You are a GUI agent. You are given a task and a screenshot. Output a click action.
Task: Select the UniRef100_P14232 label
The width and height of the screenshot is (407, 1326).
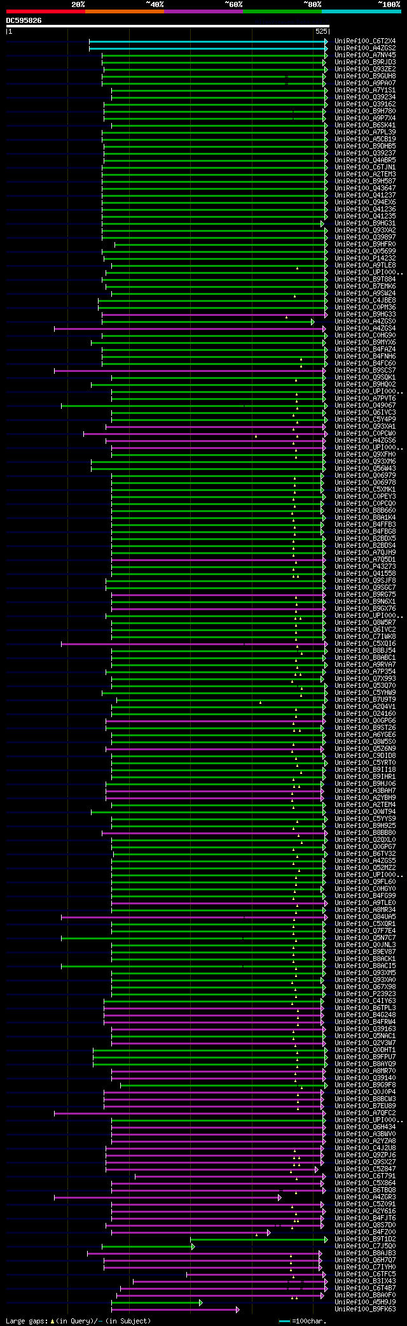pyautogui.click(x=365, y=259)
